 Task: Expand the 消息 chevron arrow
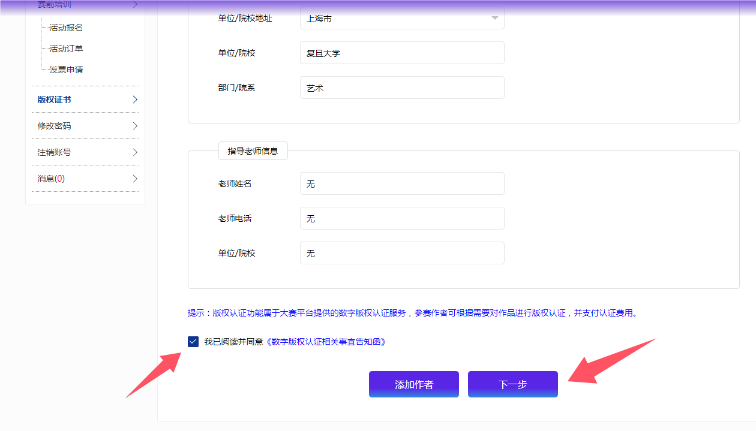pyautogui.click(x=135, y=179)
